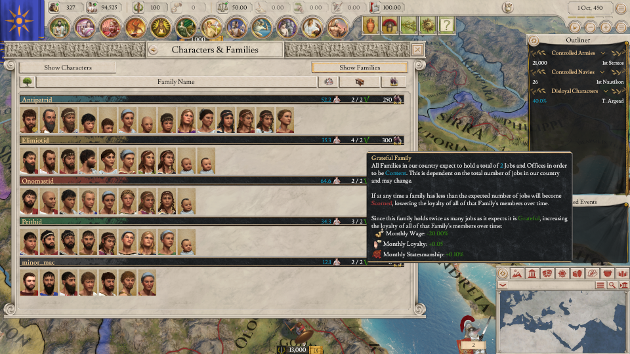The height and width of the screenshot is (354, 630).
Task: Select the political map mode temple icon
Action: 532,274
